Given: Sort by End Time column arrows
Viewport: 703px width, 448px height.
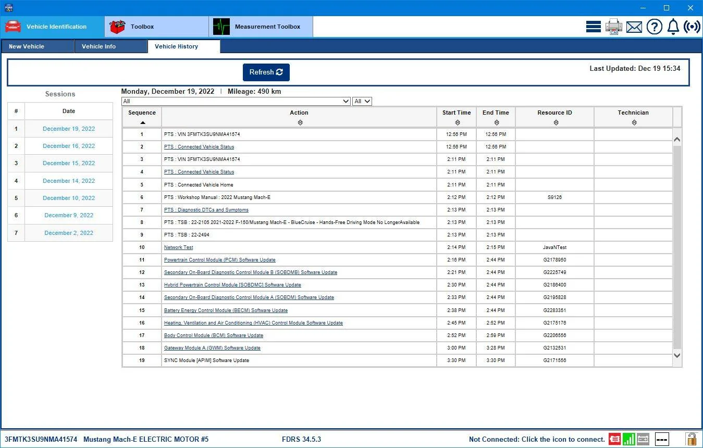Looking at the screenshot, I should click(x=496, y=122).
